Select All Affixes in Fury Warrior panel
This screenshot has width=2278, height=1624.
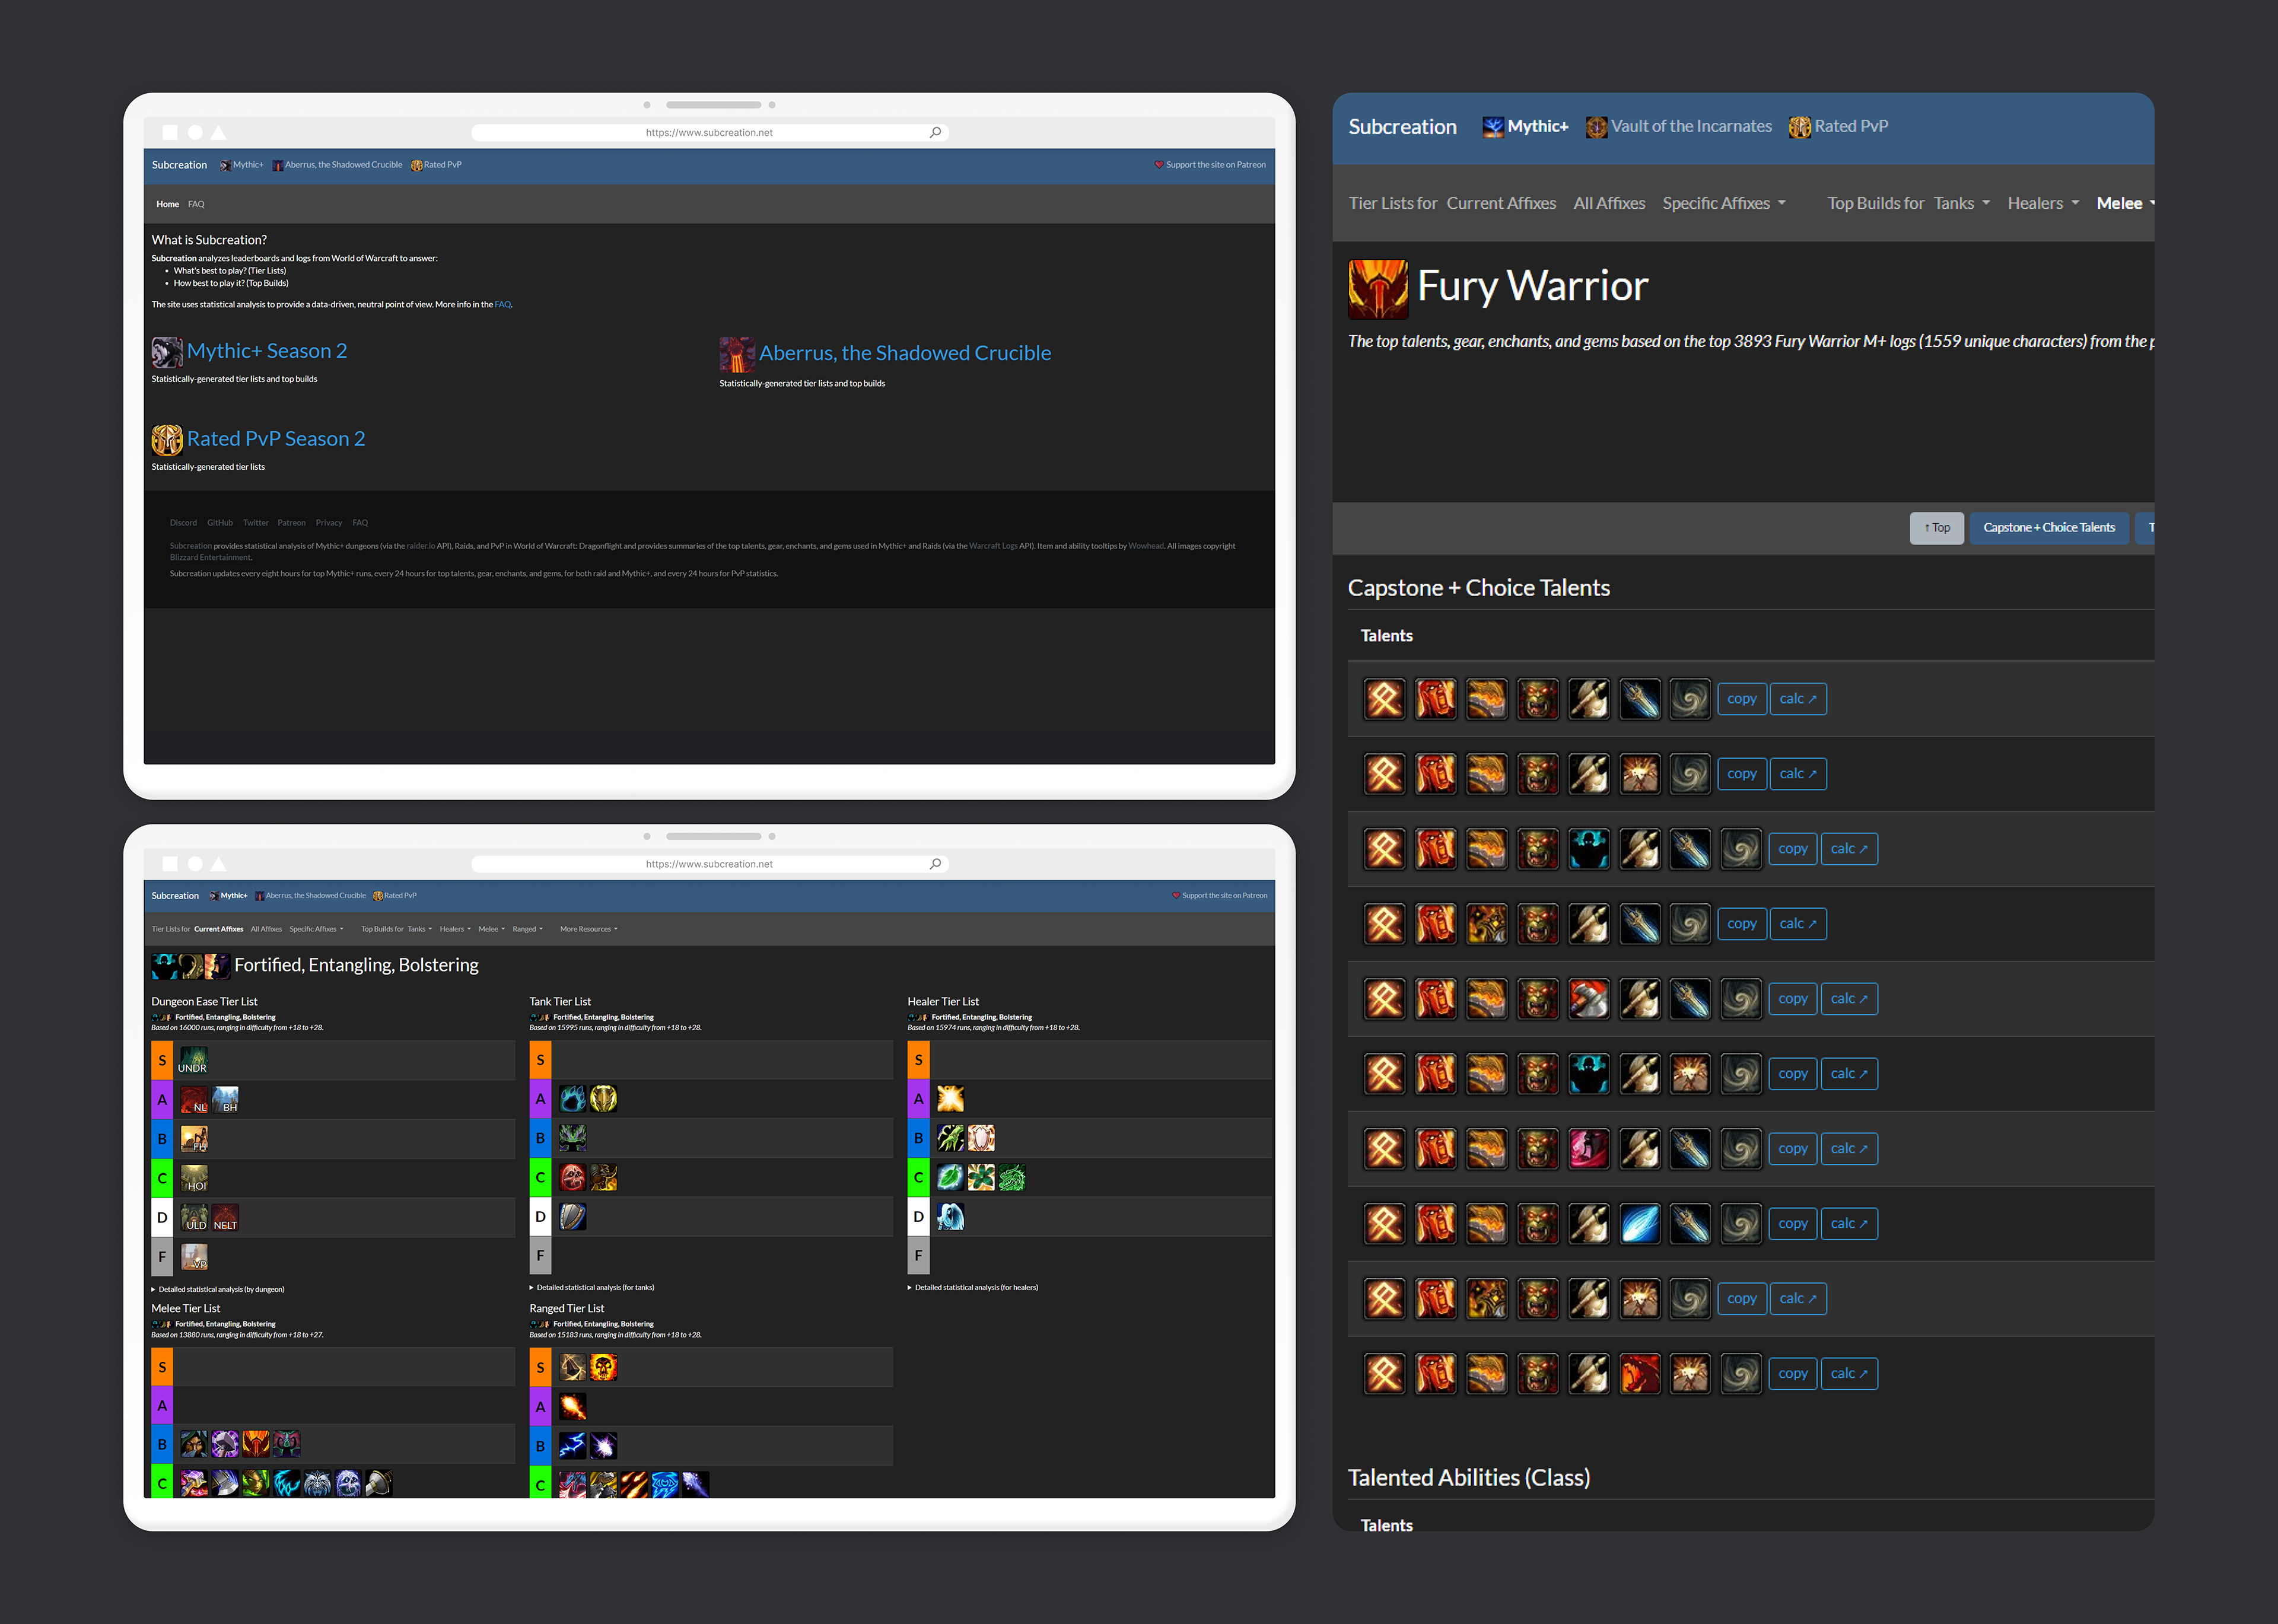tap(1609, 203)
